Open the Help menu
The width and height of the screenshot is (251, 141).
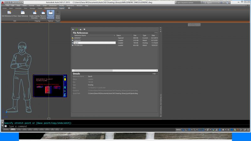(x=87, y=6)
